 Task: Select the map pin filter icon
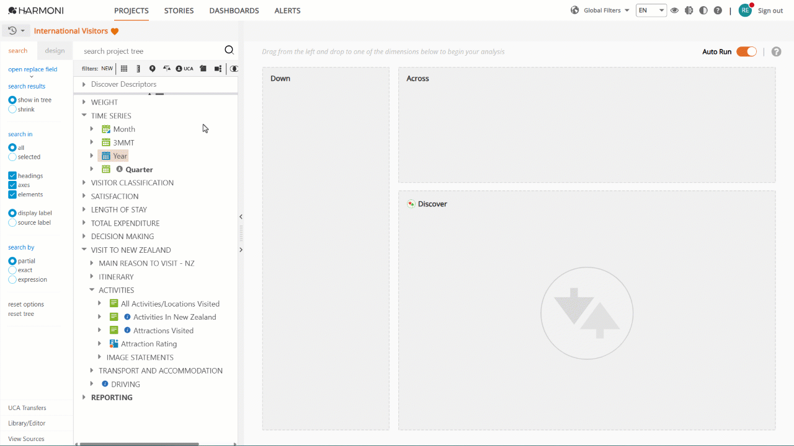click(153, 69)
